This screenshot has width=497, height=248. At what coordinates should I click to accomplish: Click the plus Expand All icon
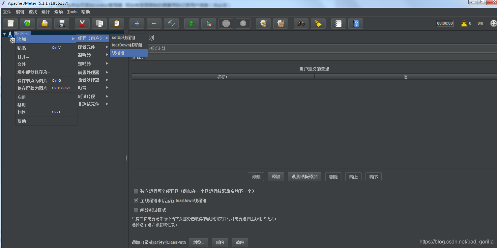point(137,23)
